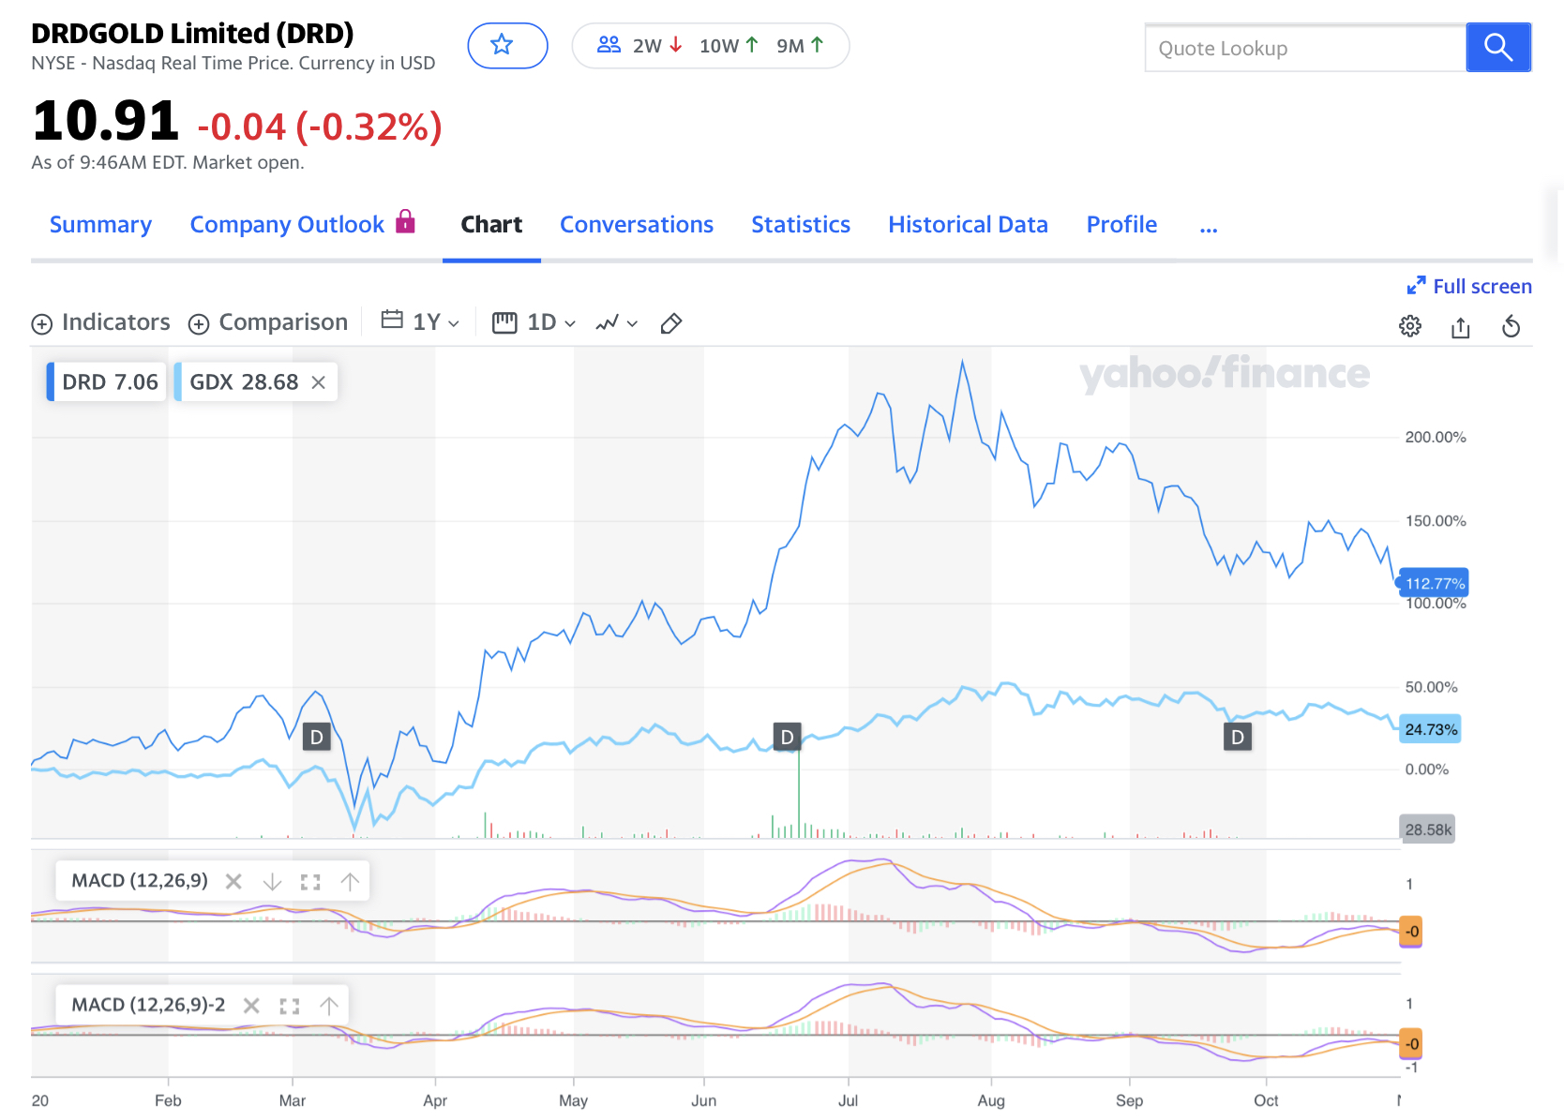The image size is (1564, 1120).
Task: Move the first MACD panel up
Action: tap(350, 881)
